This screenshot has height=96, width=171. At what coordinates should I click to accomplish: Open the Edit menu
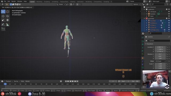(x=9, y=1)
